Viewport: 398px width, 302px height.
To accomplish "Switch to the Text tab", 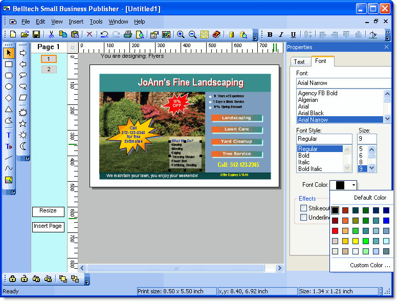I will [299, 61].
